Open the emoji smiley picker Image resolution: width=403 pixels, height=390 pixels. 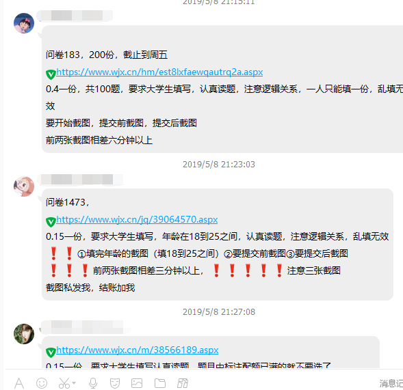point(42,383)
